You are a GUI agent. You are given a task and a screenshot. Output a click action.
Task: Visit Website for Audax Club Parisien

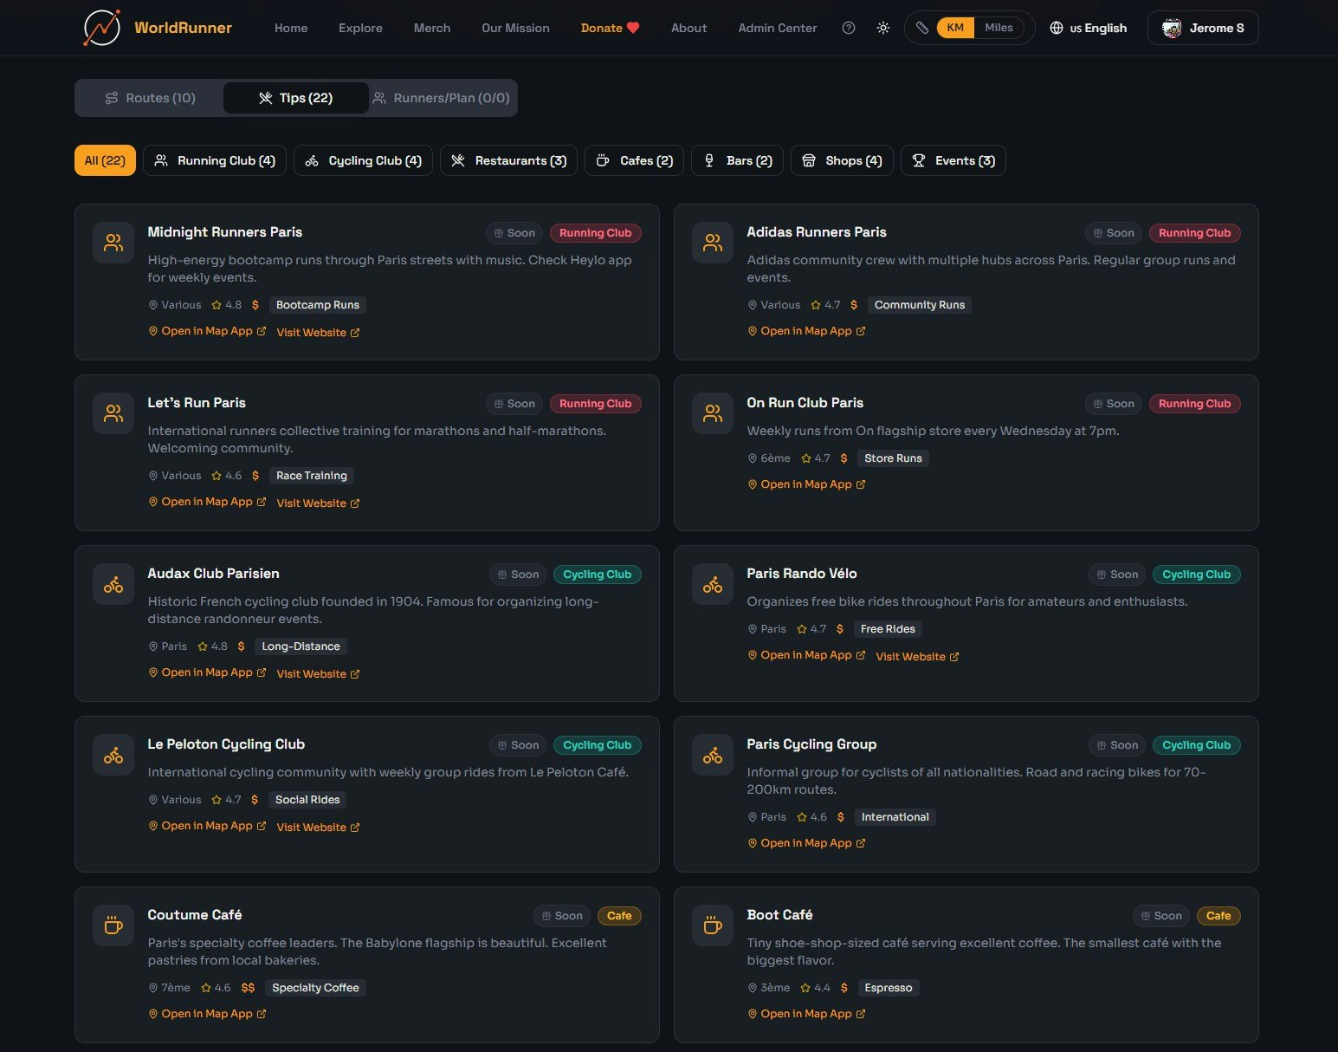(x=318, y=674)
